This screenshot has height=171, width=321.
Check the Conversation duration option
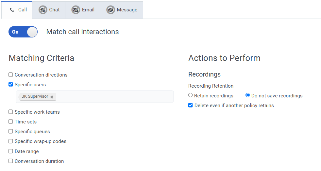tap(11, 161)
